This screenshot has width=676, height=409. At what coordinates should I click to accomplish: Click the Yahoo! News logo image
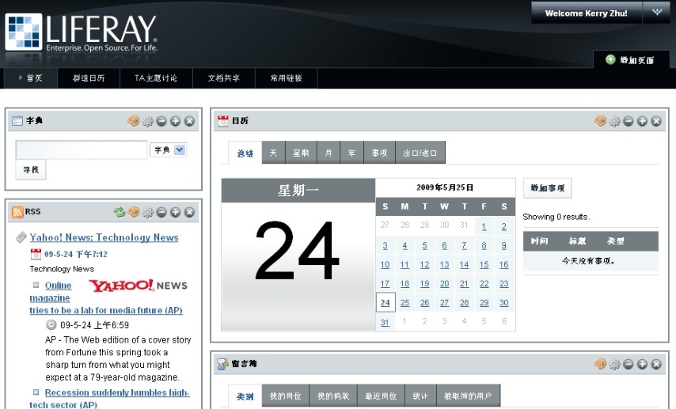(x=139, y=286)
